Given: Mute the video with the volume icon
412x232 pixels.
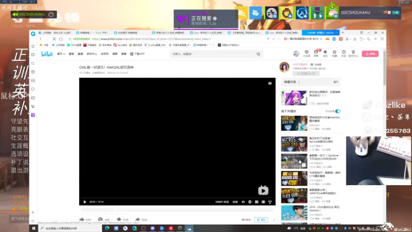Looking at the screenshot, I should (x=243, y=202).
